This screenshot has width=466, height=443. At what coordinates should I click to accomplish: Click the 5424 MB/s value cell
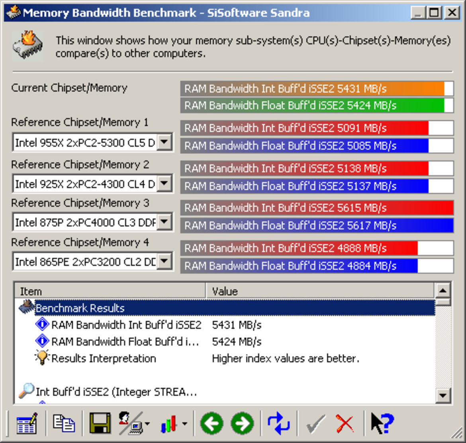[x=237, y=342]
